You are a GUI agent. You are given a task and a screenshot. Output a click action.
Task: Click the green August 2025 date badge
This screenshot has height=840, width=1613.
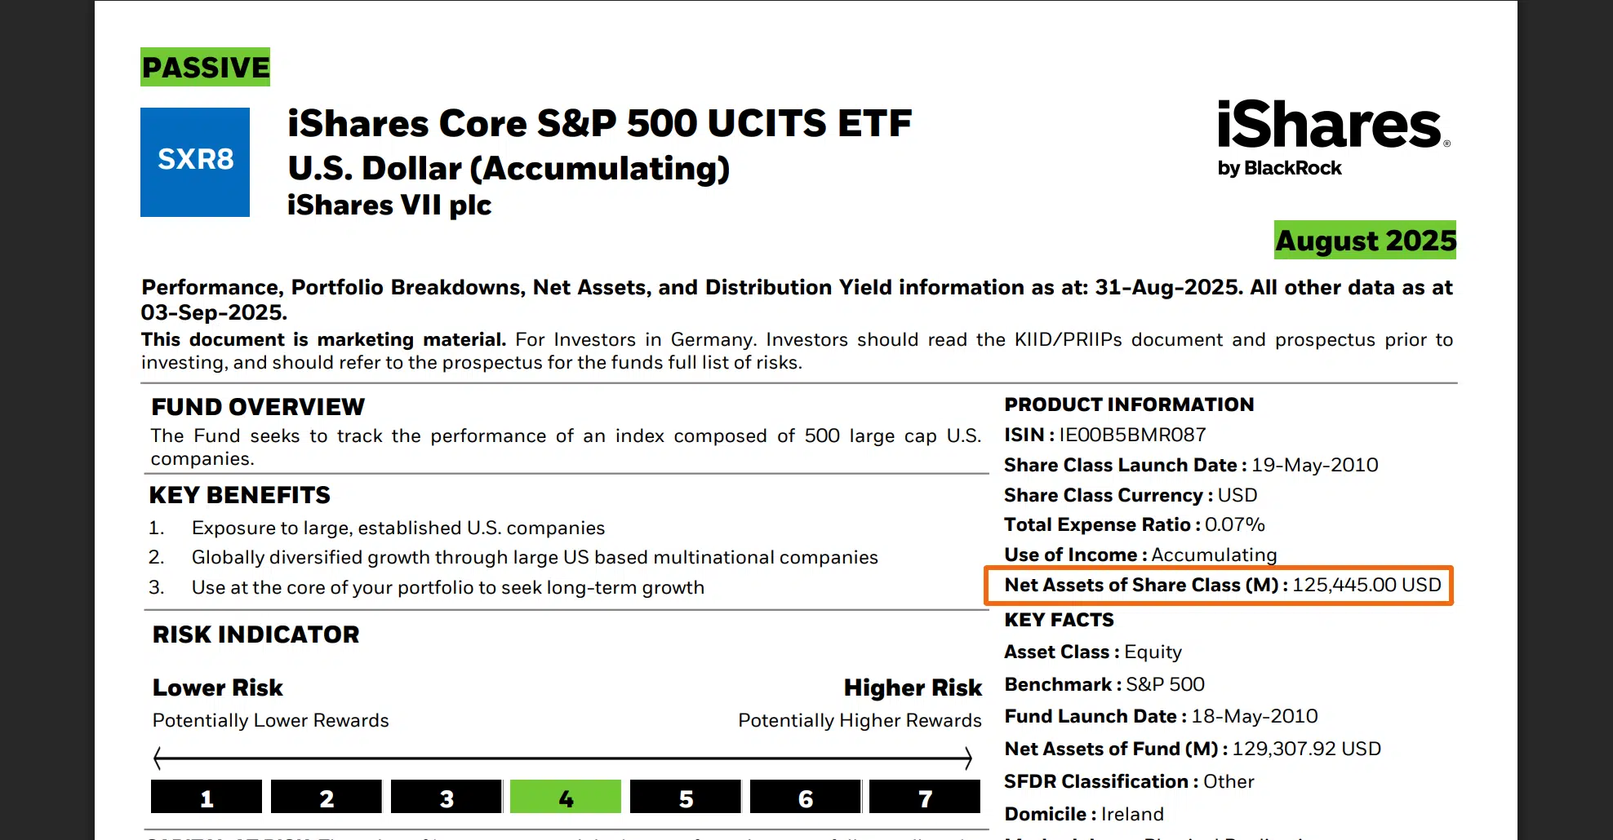pyautogui.click(x=1365, y=241)
